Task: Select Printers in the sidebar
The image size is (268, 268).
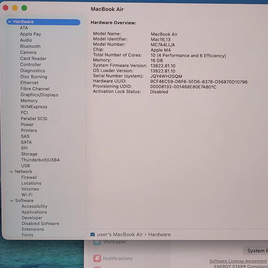Action: coord(29,130)
